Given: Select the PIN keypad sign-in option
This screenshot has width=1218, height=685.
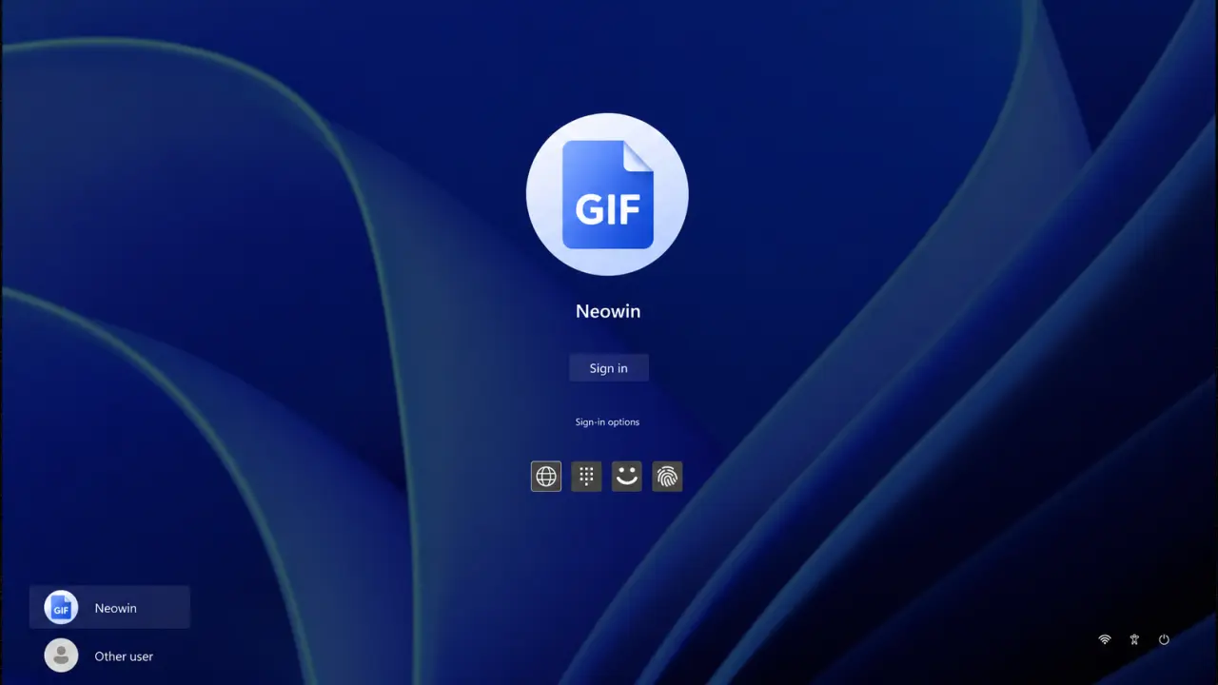Looking at the screenshot, I should point(586,477).
